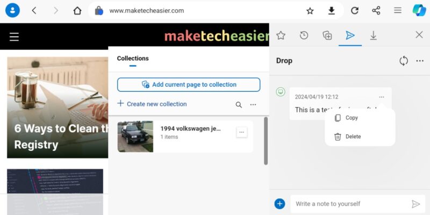Click the 2024/04/19 12:12 timestamp

[x=317, y=97]
